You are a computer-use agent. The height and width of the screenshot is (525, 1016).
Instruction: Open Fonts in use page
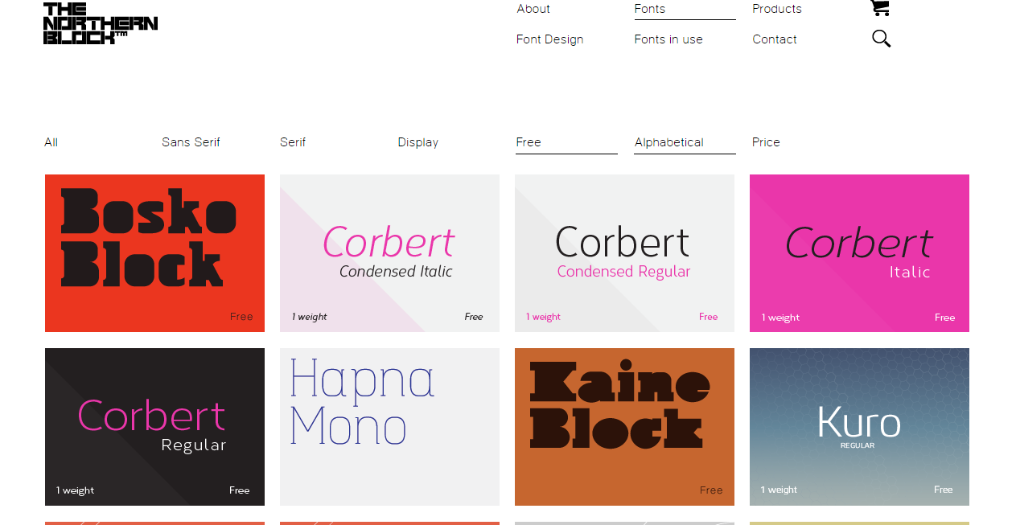[x=668, y=39]
